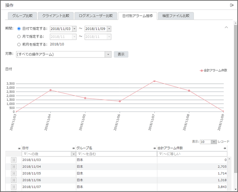Select the 月で指定する radio button
The width and height of the screenshot is (238, 192).
pos(19,36)
